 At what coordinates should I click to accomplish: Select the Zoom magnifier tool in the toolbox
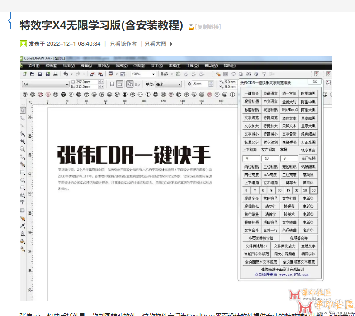point(23,149)
